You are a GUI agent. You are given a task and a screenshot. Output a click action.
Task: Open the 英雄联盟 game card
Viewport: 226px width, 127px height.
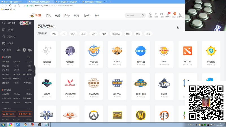point(47,54)
